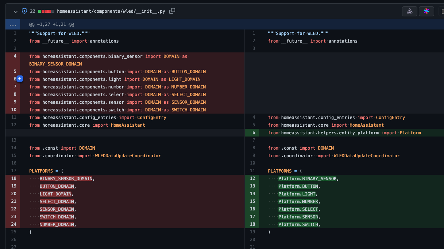
Task: Expand hidden lines via the ellipsis button
Action: click(x=13, y=24)
